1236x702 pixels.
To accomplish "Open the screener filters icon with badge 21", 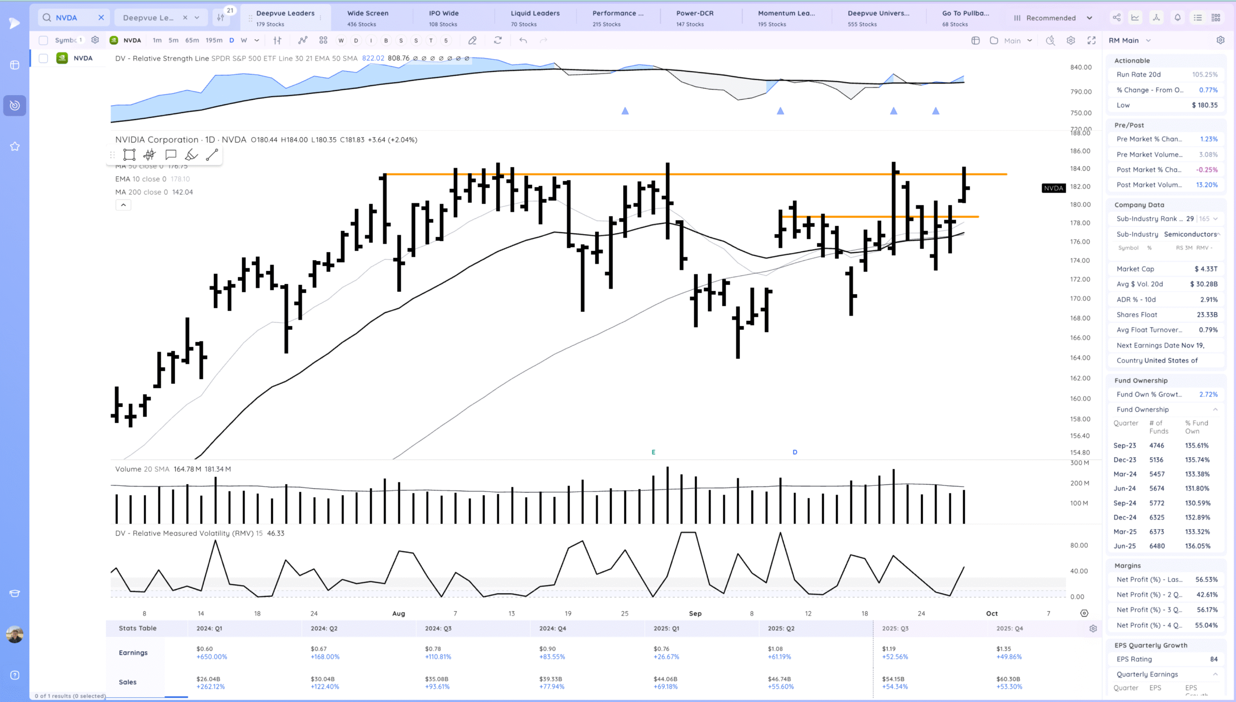I will coord(221,17).
